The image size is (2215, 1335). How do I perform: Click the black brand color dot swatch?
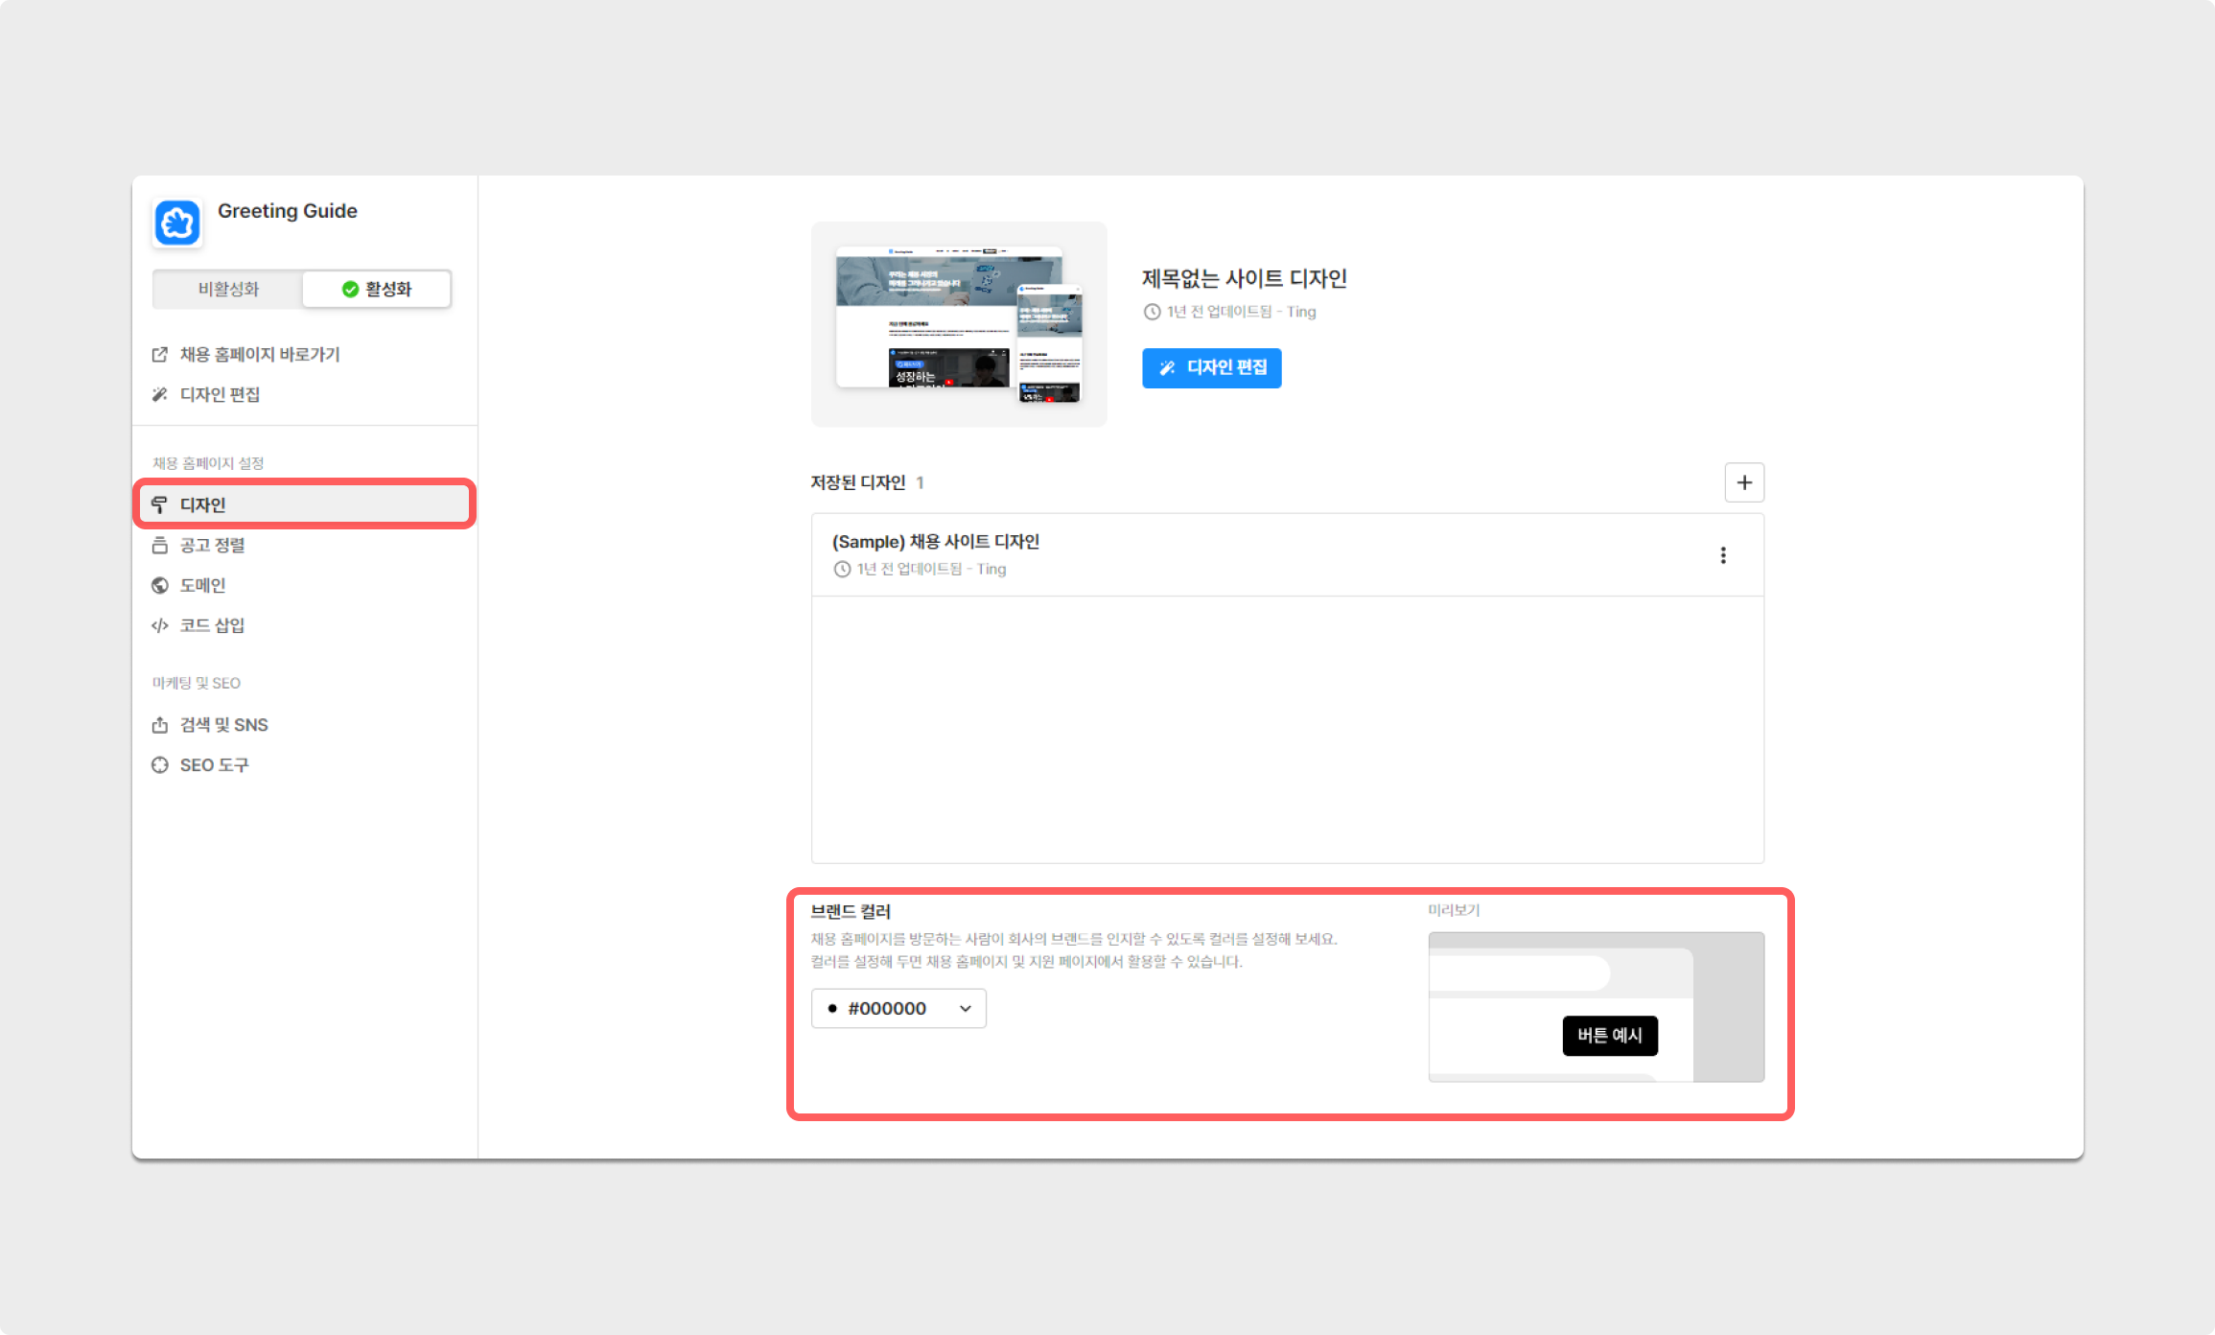click(x=832, y=1008)
